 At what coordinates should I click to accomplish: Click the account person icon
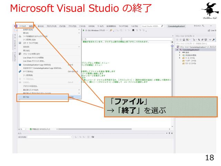[203, 26]
